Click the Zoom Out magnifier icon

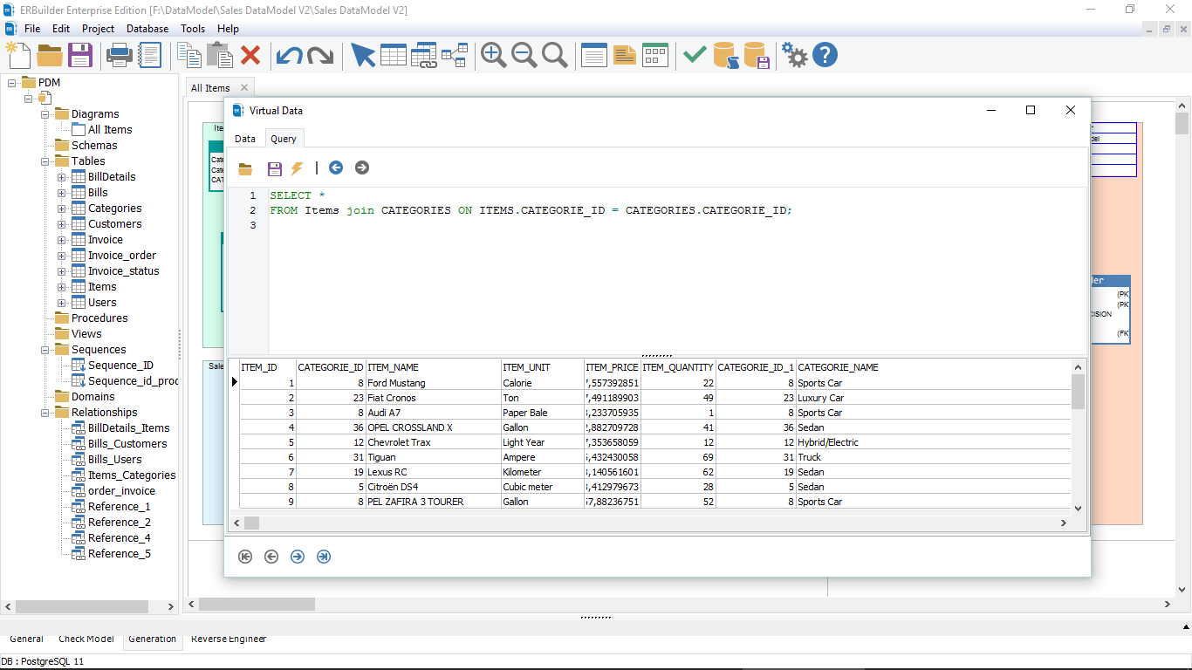[x=524, y=55]
